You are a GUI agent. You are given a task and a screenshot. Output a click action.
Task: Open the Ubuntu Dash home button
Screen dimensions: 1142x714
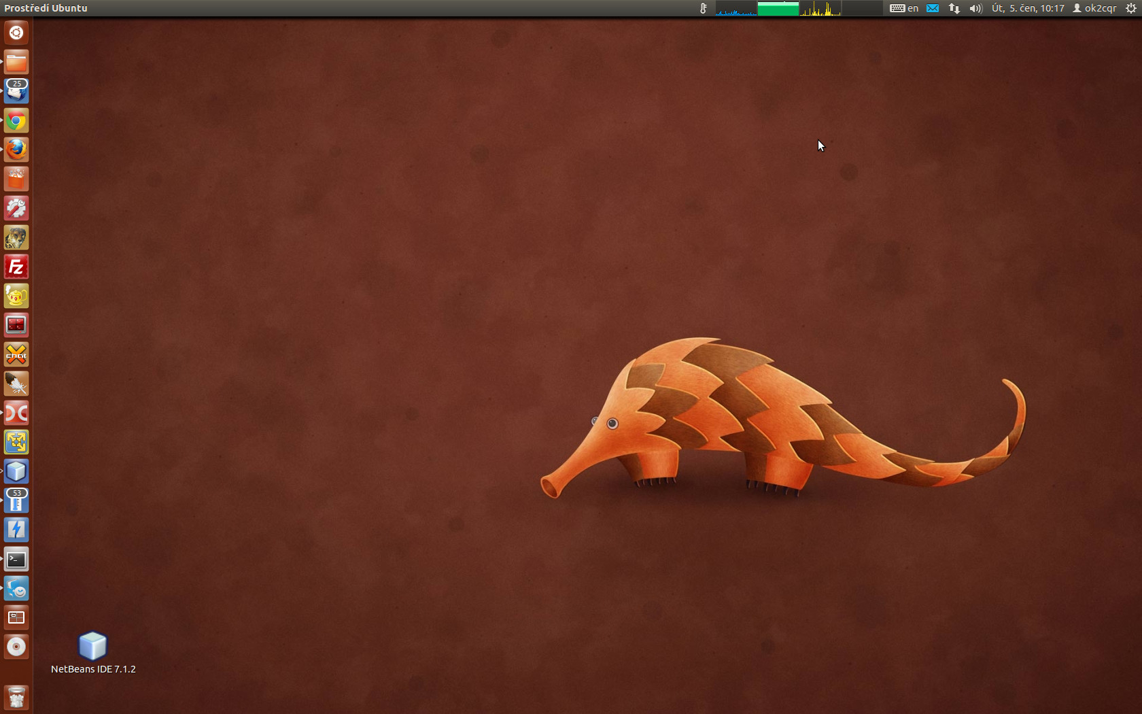(x=16, y=33)
